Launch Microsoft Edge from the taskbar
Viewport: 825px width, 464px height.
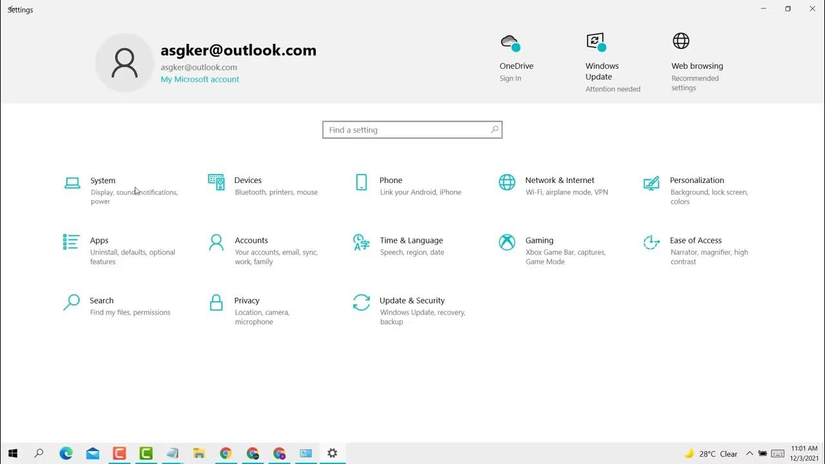click(x=66, y=454)
